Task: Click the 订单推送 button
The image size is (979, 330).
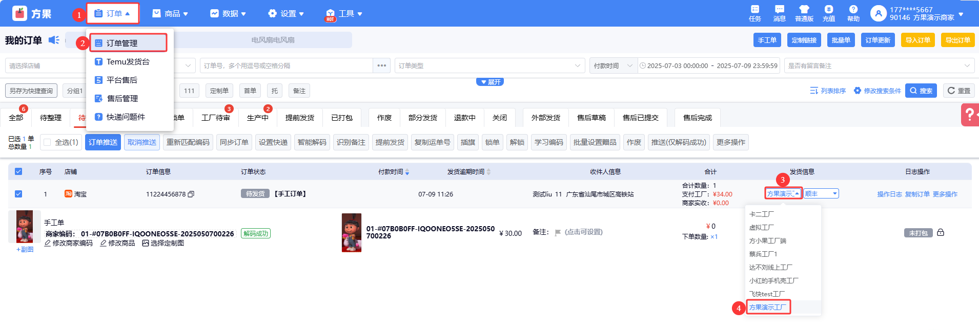Action: 103,142
